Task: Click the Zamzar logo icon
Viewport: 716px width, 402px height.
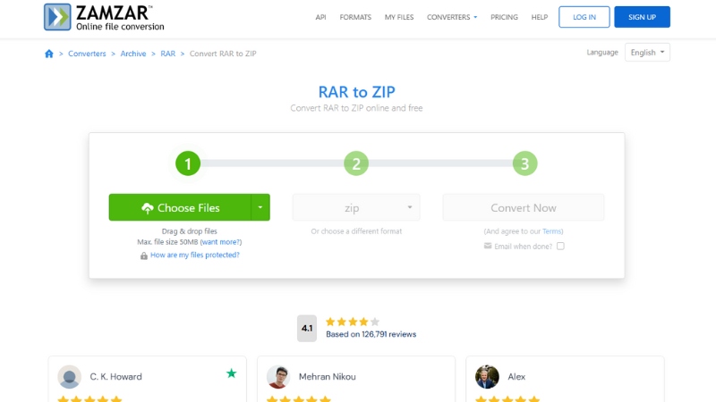Action: (59, 17)
